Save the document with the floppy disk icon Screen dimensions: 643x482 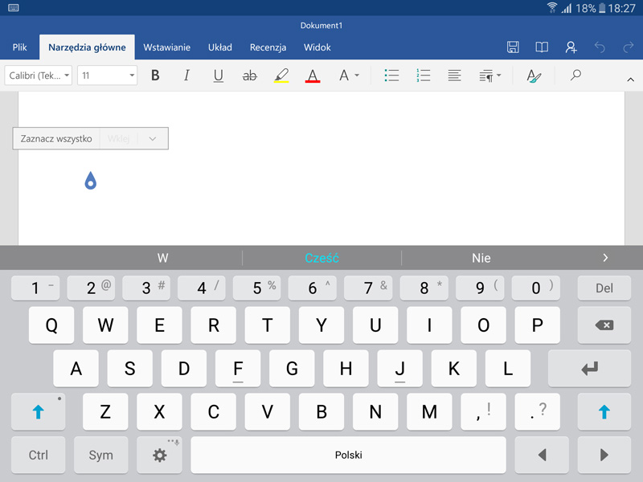513,47
